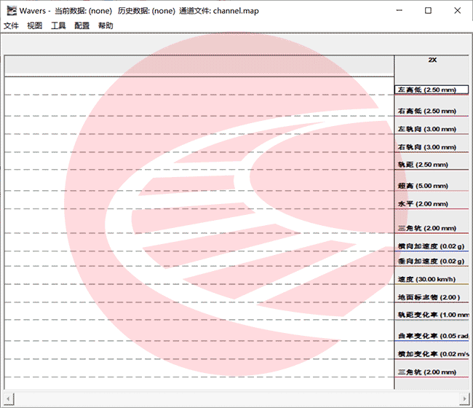Select the 横加变化率 channel label
The height and width of the screenshot is (408, 473).
[x=433, y=355]
